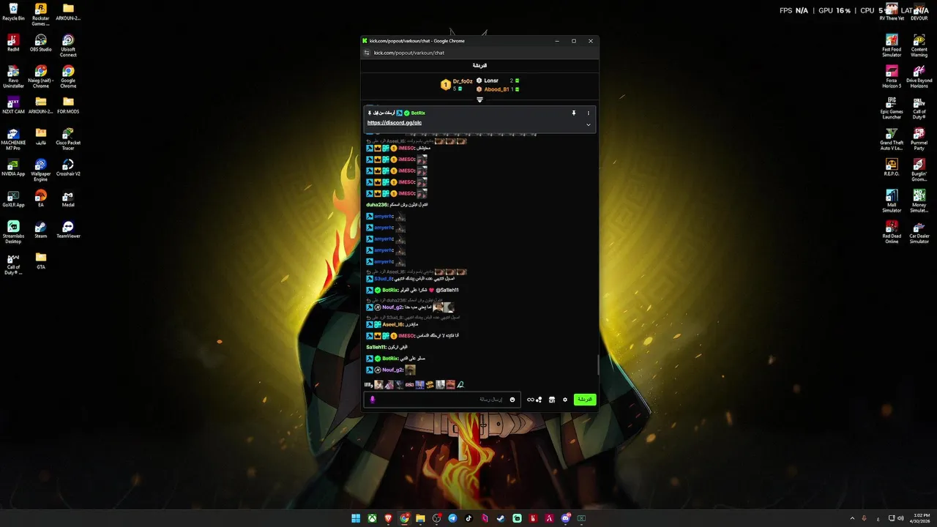Click the infinity and gift icon
The height and width of the screenshot is (527, 937).
point(534,400)
